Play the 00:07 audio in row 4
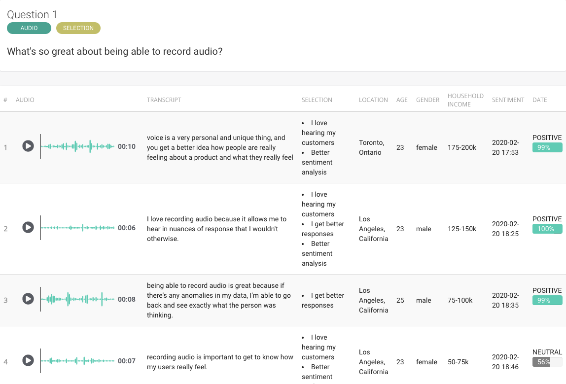566x384 pixels. (28, 361)
